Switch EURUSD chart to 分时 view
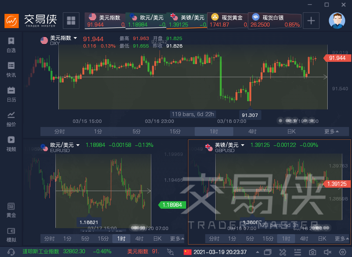Viewport: 352px width, 257px height. click(49, 239)
